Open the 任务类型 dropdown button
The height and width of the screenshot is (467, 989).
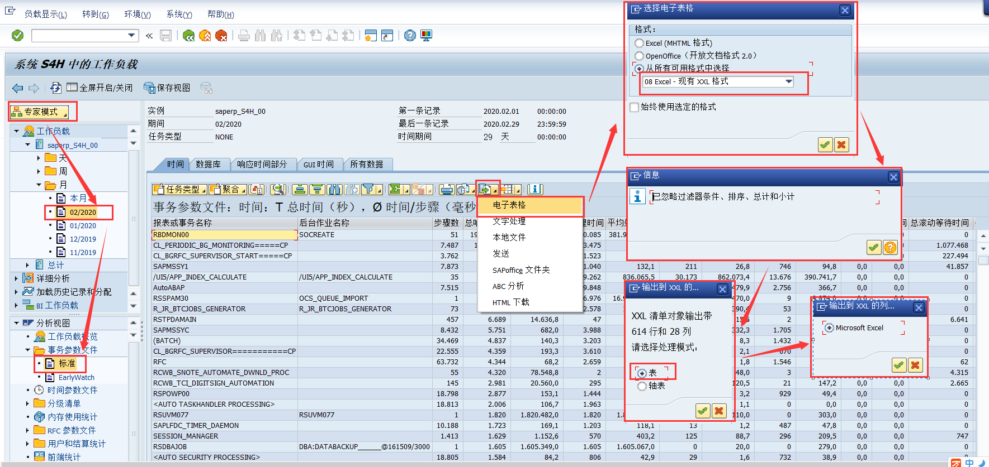[x=180, y=190]
